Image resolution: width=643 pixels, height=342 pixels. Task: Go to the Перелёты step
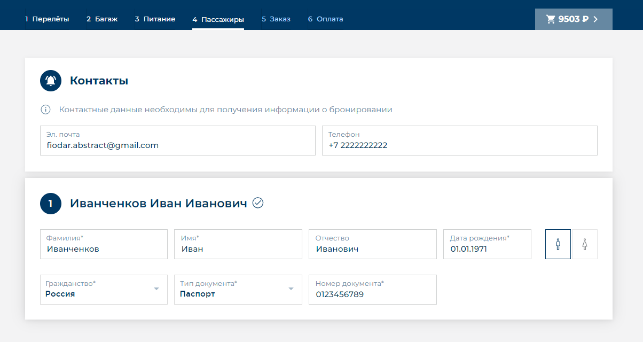point(47,19)
